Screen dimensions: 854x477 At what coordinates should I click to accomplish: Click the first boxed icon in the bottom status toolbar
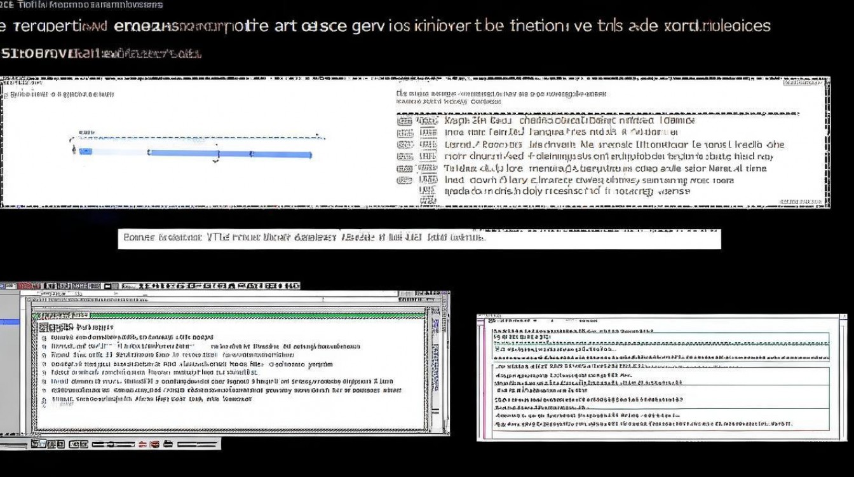tap(37, 443)
